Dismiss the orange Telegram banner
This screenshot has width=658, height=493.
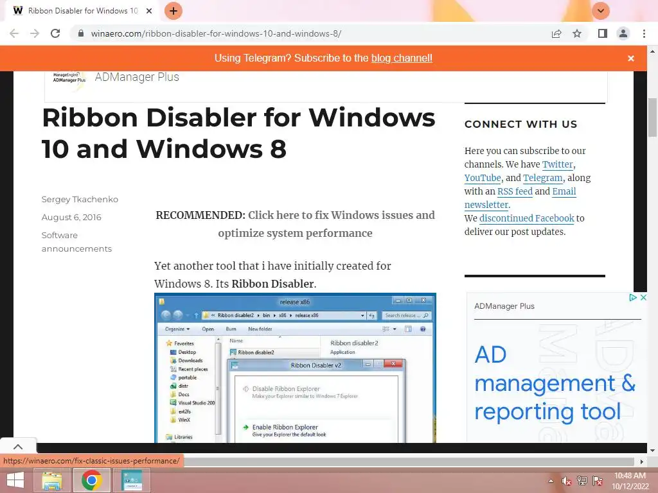[x=631, y=58]
